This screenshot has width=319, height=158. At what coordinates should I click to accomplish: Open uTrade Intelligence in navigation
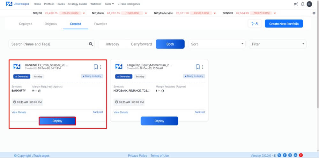coord(129,4)
